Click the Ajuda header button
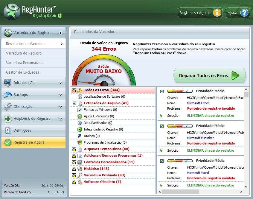 tap(238, 13)
